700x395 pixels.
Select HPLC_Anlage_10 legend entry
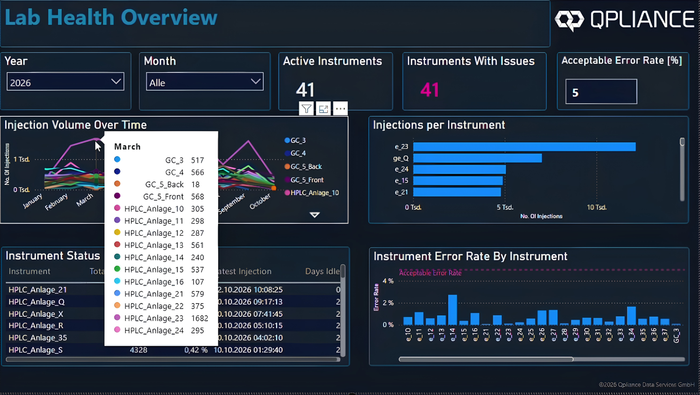tap(312, 192)
